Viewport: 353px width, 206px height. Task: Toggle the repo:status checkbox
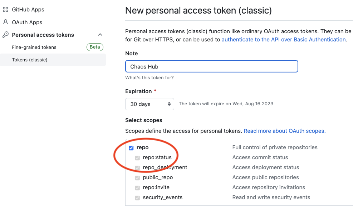tap(137, 158)
